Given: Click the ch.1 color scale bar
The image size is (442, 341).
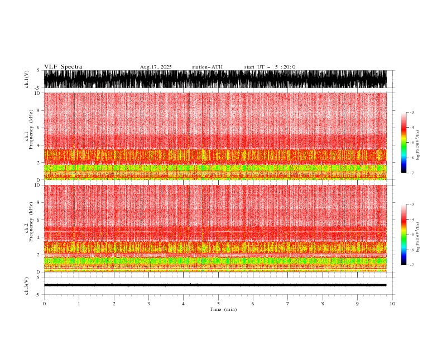Looking at the screenshot, I should pos(403,143).
